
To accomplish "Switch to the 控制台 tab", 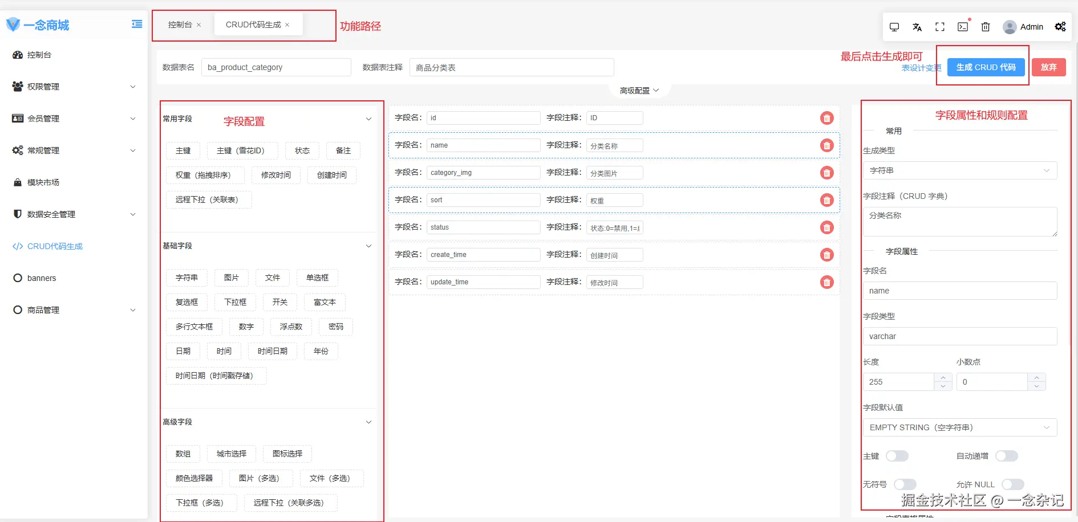I will (180, 25).
